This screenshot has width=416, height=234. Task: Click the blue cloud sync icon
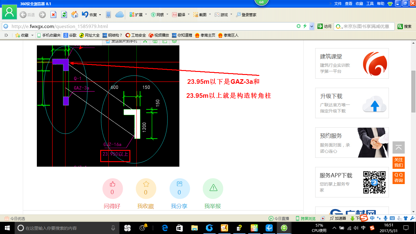119,15
